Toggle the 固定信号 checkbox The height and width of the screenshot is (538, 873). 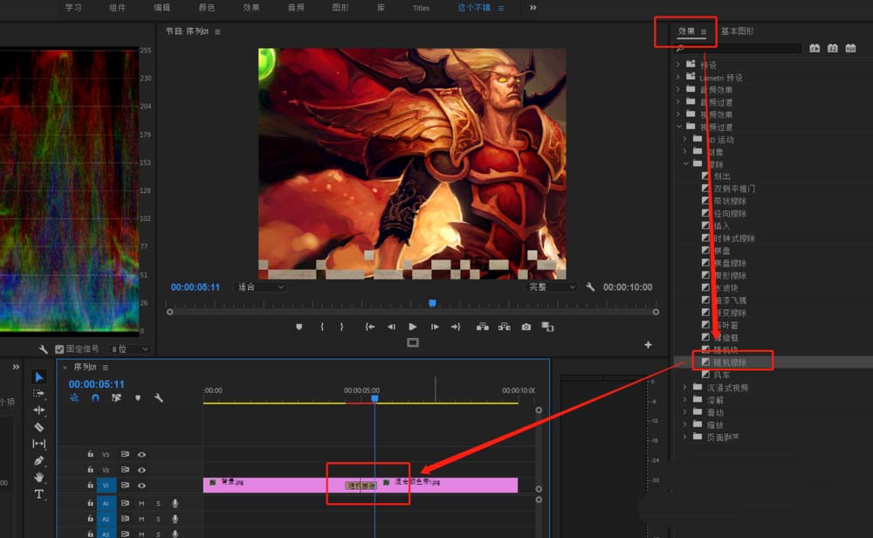[59, 349]
